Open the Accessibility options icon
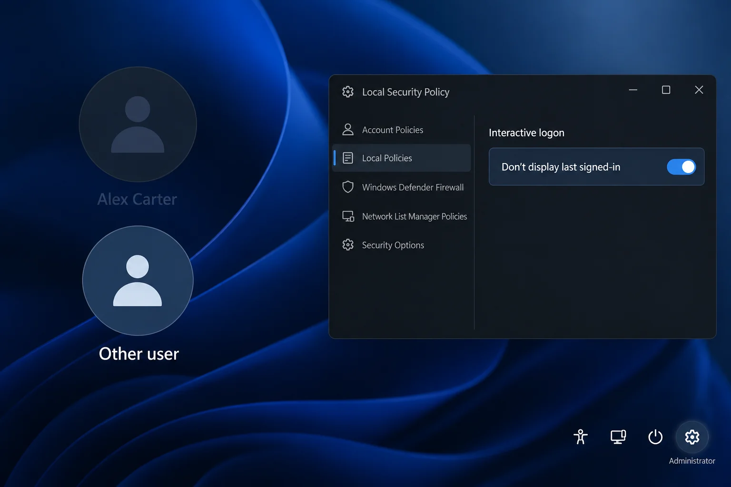The image size is (731, 487). [x=581, y=437]
